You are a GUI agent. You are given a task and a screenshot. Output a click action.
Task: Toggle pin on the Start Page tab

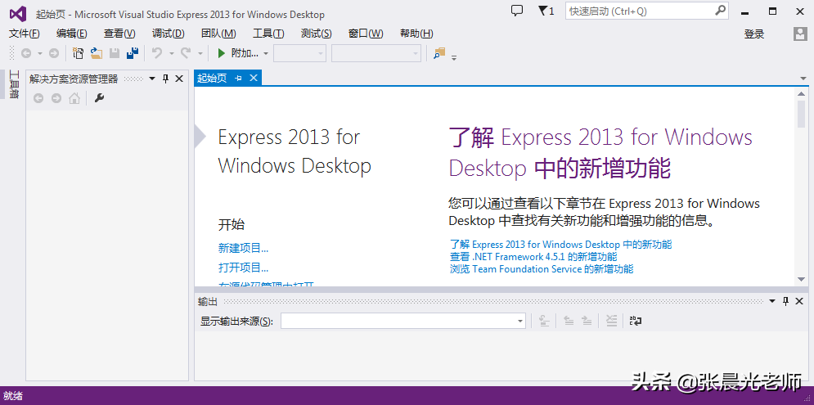click(x=239, y=78)
